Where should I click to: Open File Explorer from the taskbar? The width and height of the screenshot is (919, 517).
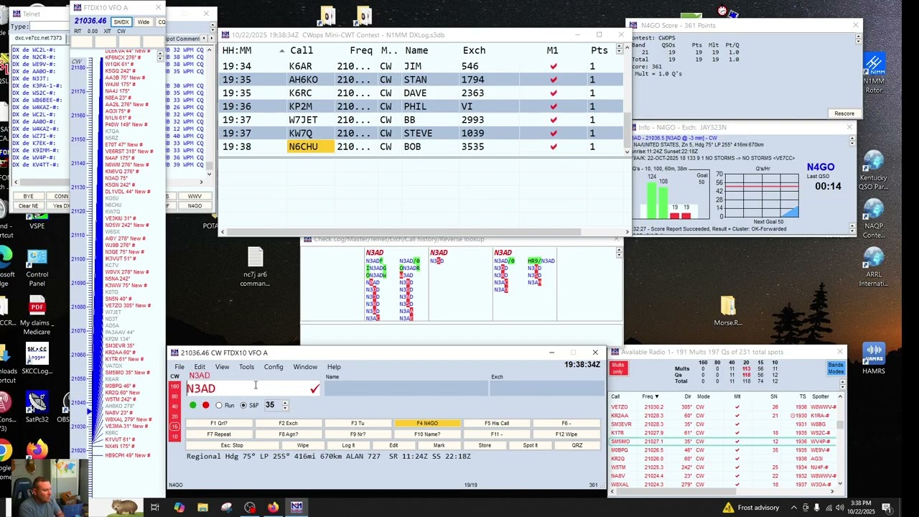202,507
